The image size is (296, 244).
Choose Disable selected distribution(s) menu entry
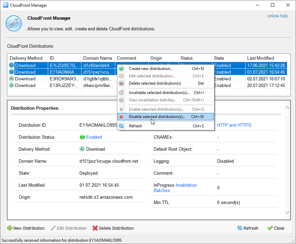pyautogui.click(x=166, y=117)
